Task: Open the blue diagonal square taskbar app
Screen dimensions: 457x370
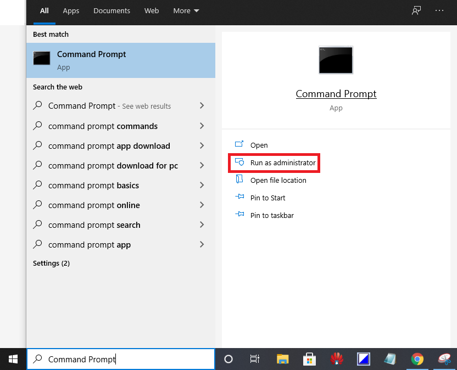Action: click(x=364, y=359)
